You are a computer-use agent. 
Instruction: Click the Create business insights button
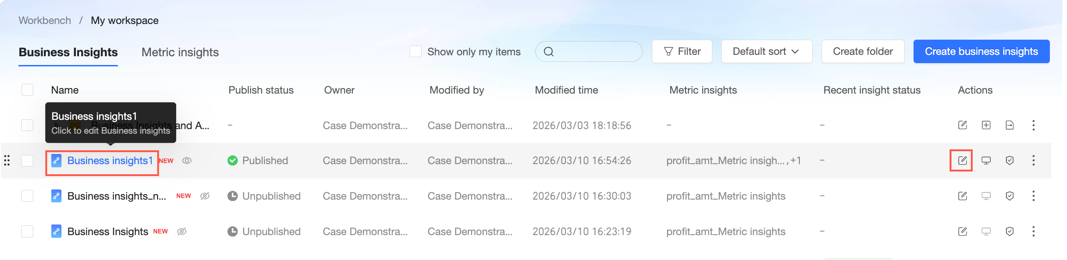click(981, 52)
